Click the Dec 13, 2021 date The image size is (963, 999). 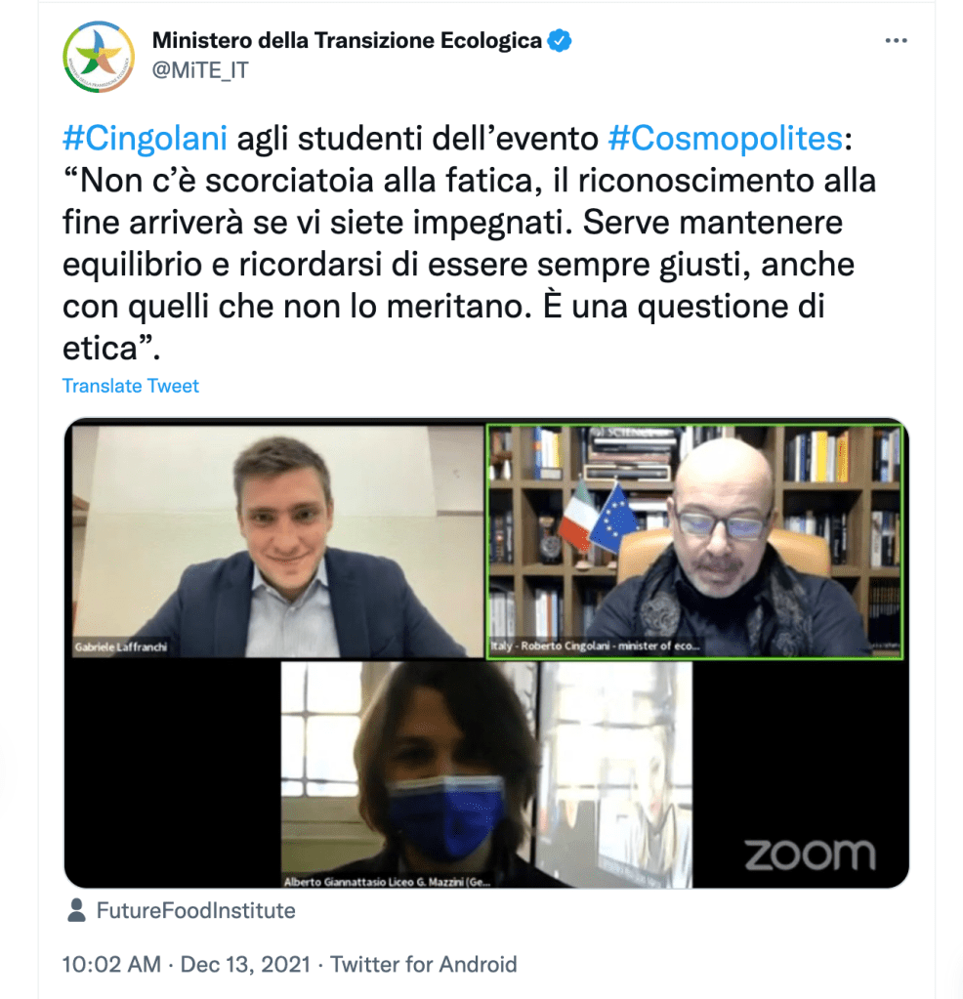(245, 964)
